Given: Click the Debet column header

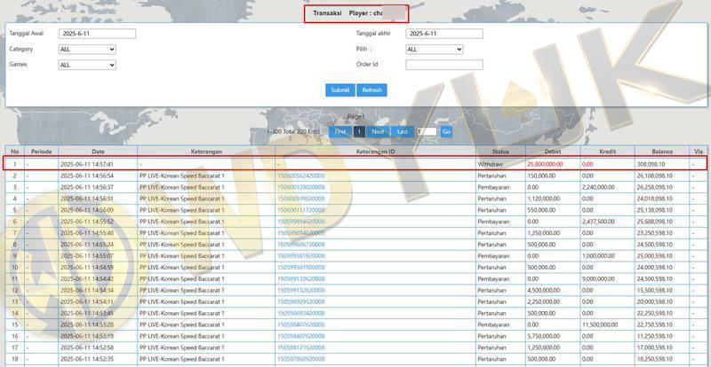Looking at the screenshot, I should (x=553, y=152).
